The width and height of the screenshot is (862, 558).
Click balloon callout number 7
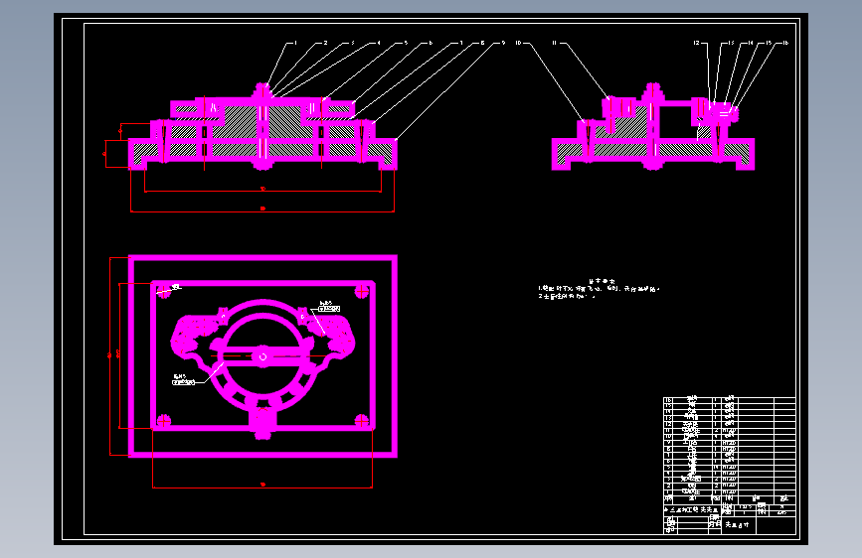tap(461, 43)
